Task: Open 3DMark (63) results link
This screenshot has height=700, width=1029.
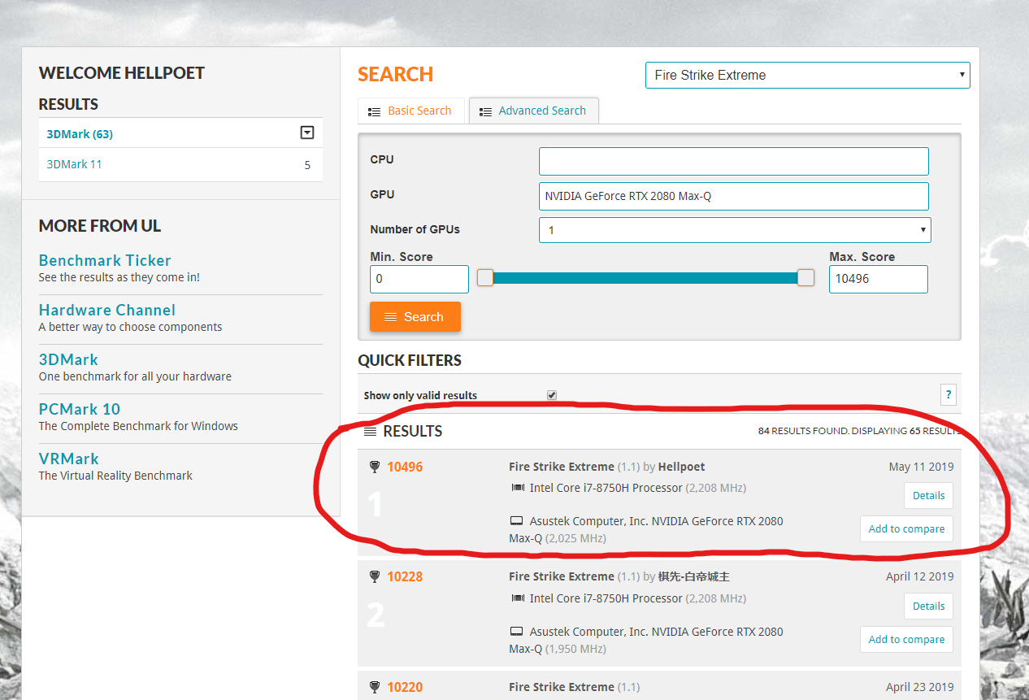Action: pos(80,134)
